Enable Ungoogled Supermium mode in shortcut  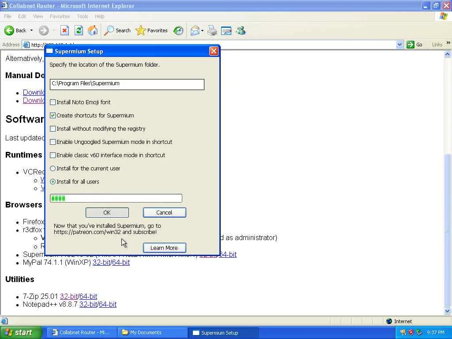[x=53, y=142]
